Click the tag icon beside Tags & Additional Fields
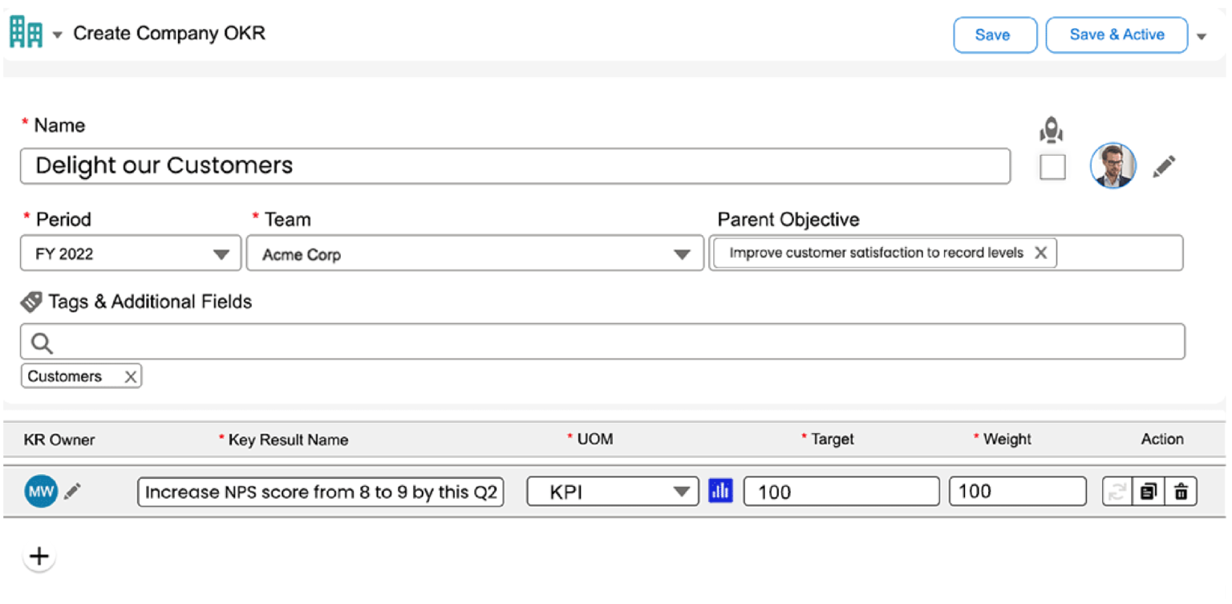 click(32, 302)
